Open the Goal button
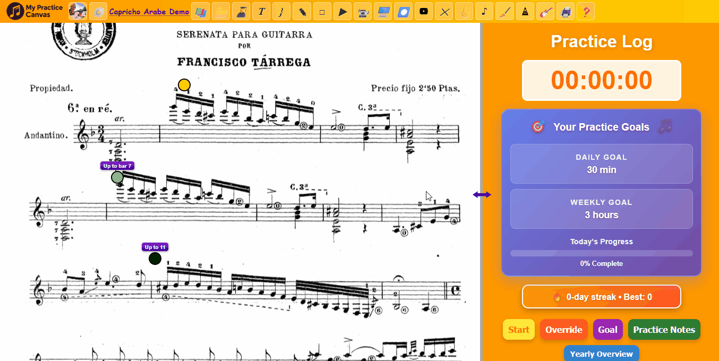This screenshot has width=719, height=361. [607, 330]
